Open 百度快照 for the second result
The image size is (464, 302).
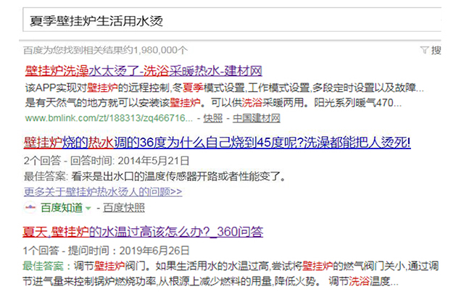pos(123,208)
